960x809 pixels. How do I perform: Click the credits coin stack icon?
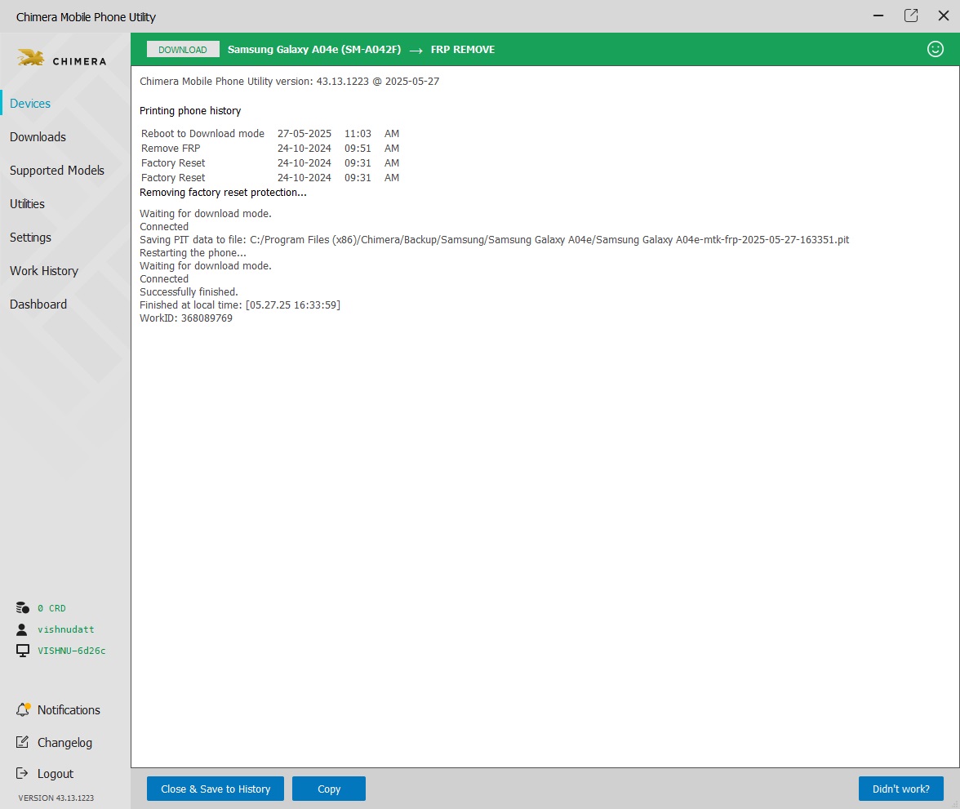tap(23, 607)
